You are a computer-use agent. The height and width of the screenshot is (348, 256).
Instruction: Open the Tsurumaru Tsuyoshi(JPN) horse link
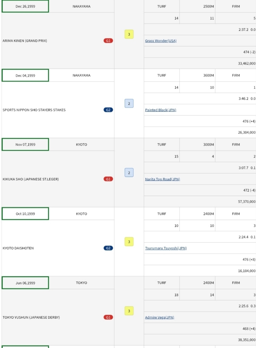[x=166, y=248]
